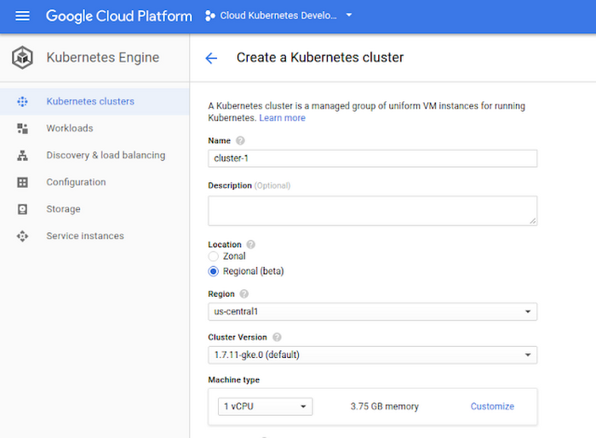Click the Google Cloud Platform title
The image size is (596, 438).
point(119,16)
